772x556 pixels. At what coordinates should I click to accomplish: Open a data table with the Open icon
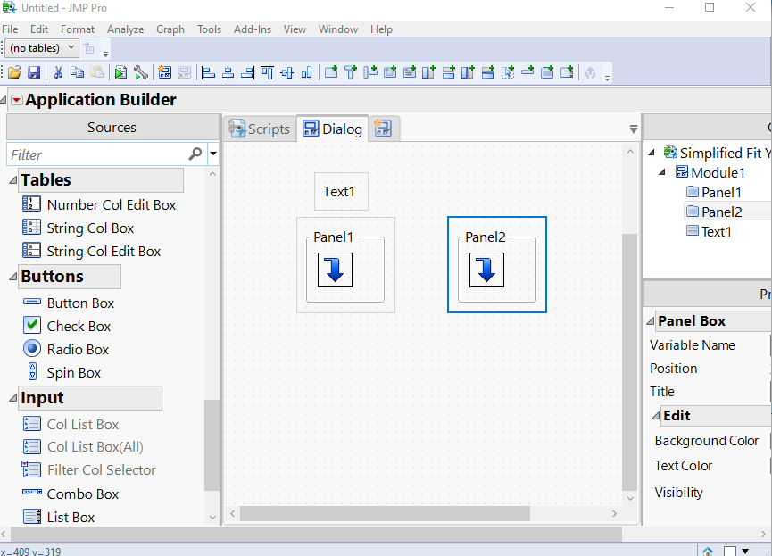point(14,72)
